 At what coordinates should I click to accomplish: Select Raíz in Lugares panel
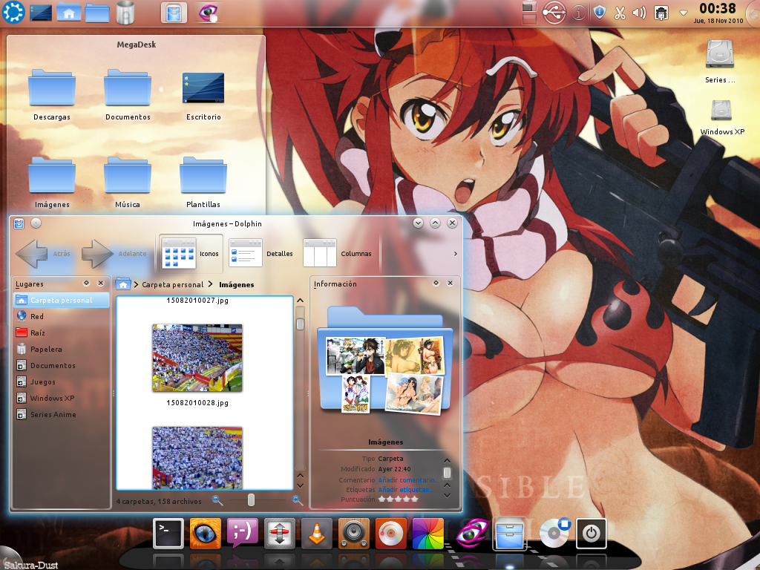click(x=61, y=333)
